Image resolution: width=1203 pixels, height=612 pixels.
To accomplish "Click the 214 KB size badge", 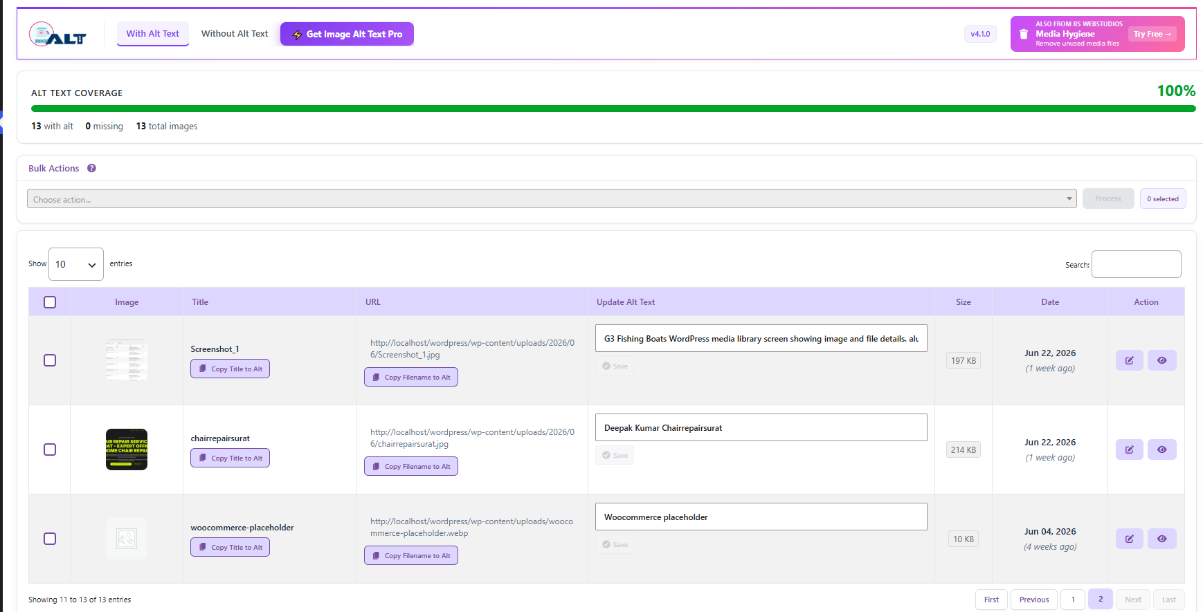I will (964, 449).
